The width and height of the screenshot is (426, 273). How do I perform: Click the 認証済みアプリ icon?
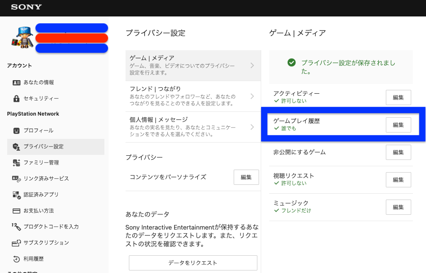16,195
